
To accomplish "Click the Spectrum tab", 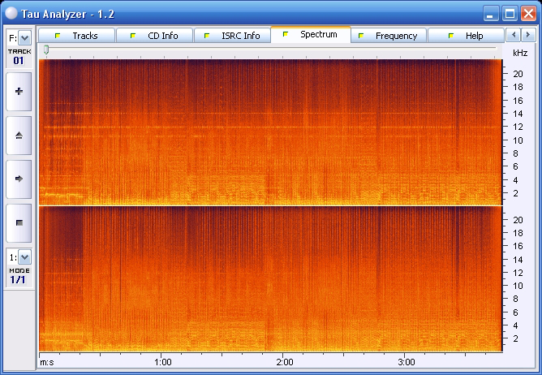I will point(311,35).
